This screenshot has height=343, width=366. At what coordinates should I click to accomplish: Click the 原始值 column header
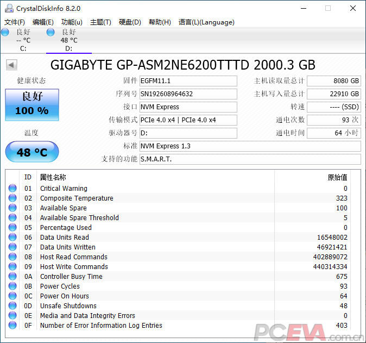pos(337,177)
